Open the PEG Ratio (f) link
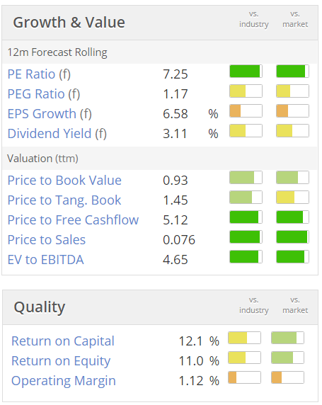This screenshot has width=322, height=405. [44, 94]
